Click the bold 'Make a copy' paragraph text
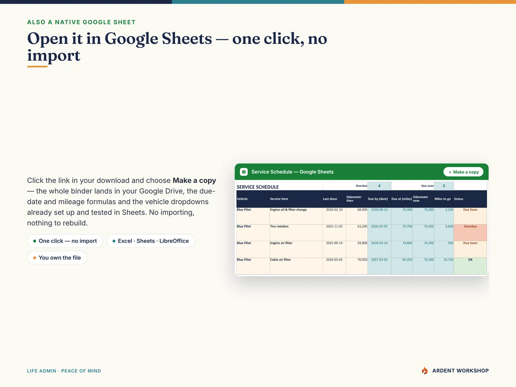The width and height of the screenshot is (516, 387). 194,181
